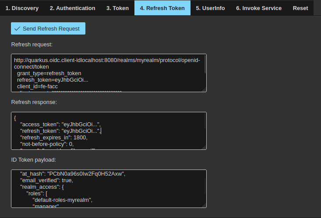Grab the ID Token payload resize handle
The width and height of the screenshot is (321, 218).
tap(204, 205)
